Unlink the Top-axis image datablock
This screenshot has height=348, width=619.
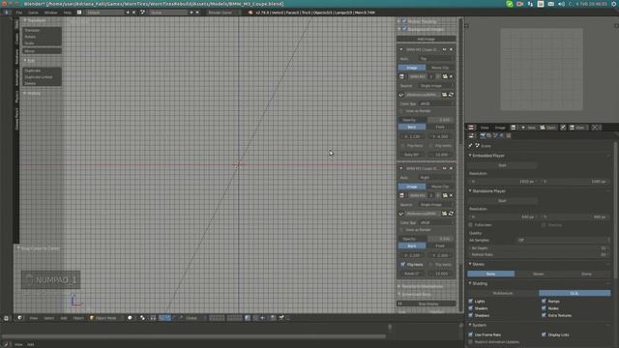pyautogui.click(x=452, y=76)
